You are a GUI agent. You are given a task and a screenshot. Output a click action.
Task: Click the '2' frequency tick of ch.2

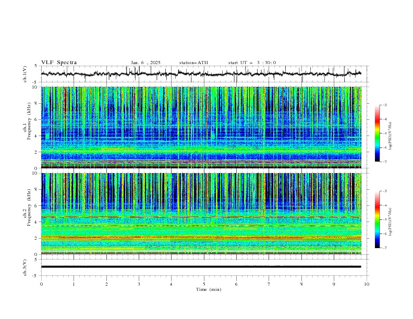point(37,238)
